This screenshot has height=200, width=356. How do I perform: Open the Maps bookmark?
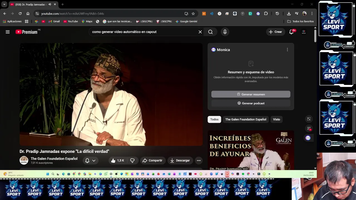(87, 21)
